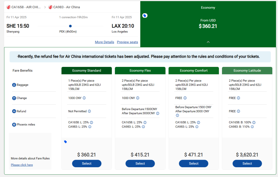Open info for Economy Latitude CA983 B 110% miles
The height and width of the screenshot is (177, 278).
[x=252, y=127]
